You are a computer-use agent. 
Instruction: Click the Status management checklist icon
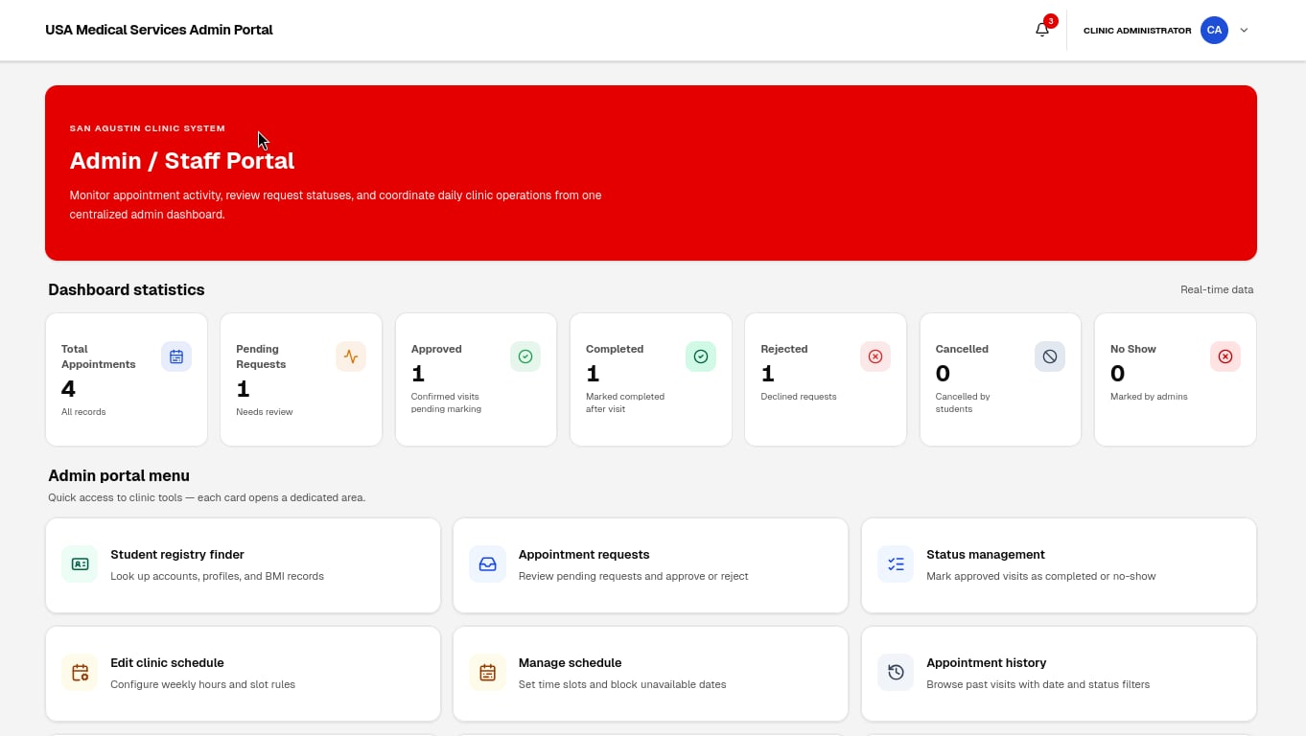pos(896,564)
